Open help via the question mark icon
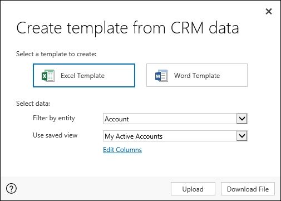The image size is (281, 201). [11, 189]
